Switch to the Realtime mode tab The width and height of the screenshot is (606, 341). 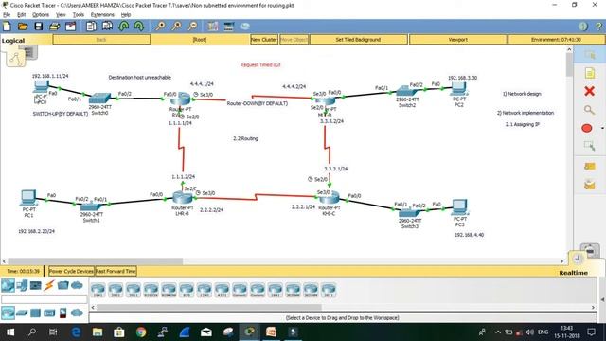(573, 273)
